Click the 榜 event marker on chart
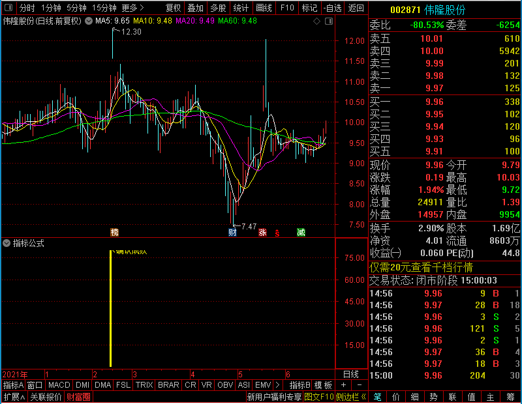522x404 pixels. click(x=114, y=232)
